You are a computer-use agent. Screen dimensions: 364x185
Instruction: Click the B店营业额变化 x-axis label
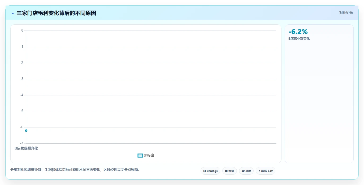(x=26, y=148)
